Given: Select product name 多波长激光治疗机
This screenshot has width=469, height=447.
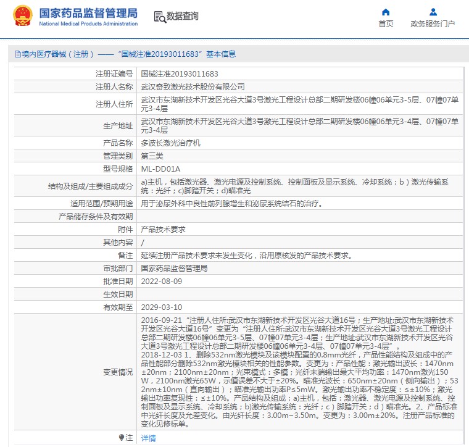Looking at the screenshot, I should click(170, 143).
